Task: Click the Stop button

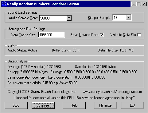Action: 16,105
